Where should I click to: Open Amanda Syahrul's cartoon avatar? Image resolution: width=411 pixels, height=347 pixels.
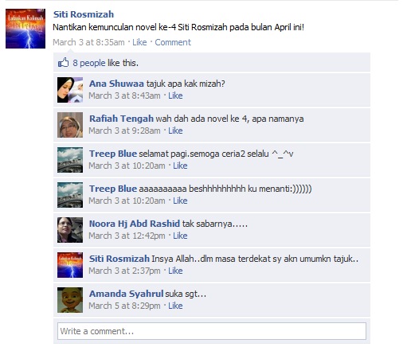pyautogui.click(x=70, y=300)
